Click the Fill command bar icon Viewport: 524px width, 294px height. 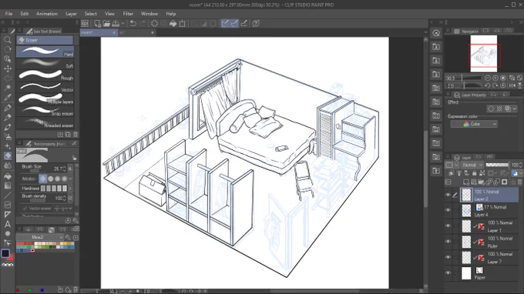pos(173,23)
